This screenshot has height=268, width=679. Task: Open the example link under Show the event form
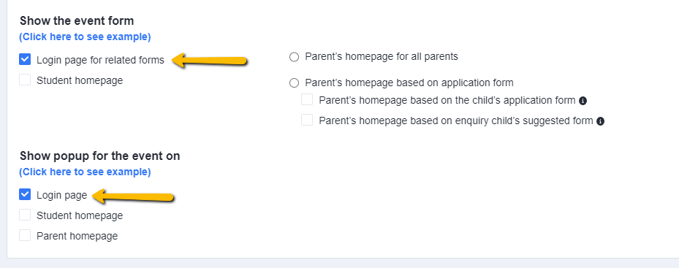[x=85, y=37]
